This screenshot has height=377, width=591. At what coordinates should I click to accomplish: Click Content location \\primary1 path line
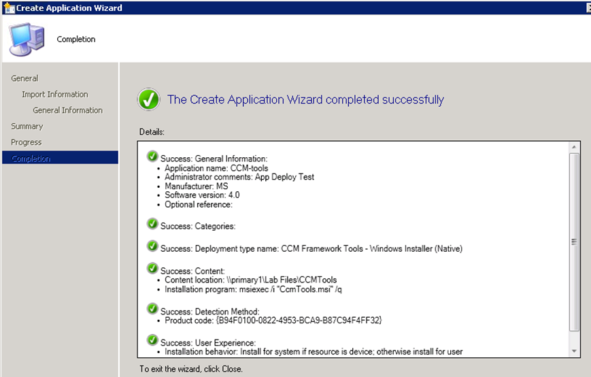point(251,280)
